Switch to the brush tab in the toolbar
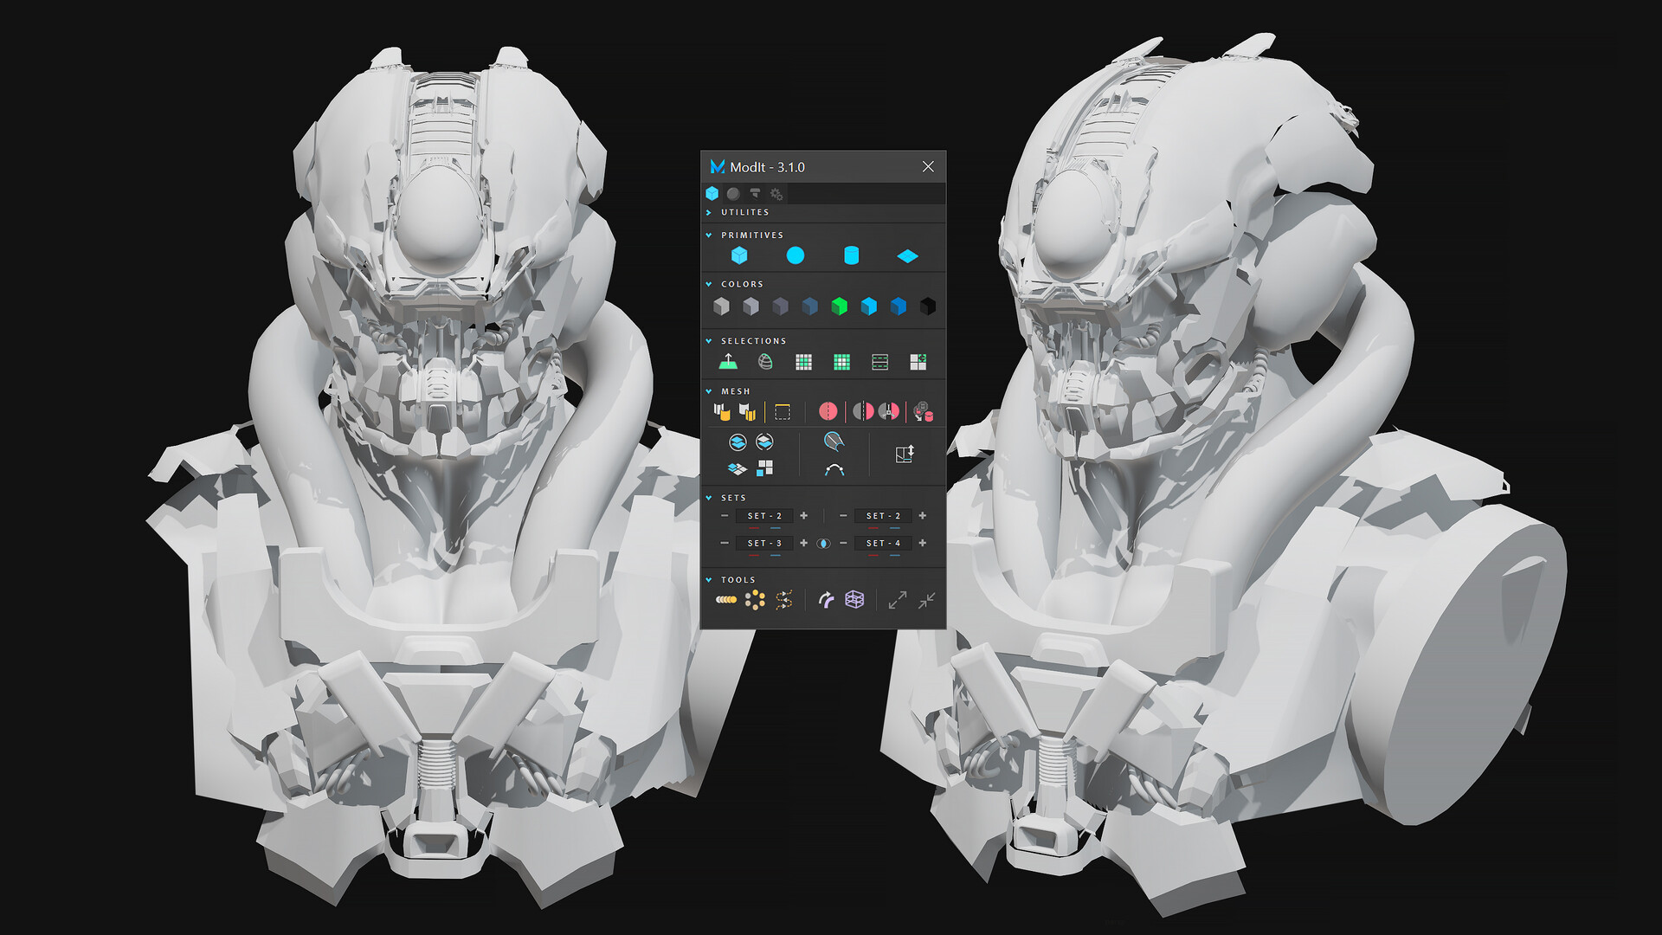 click(756, 195)
